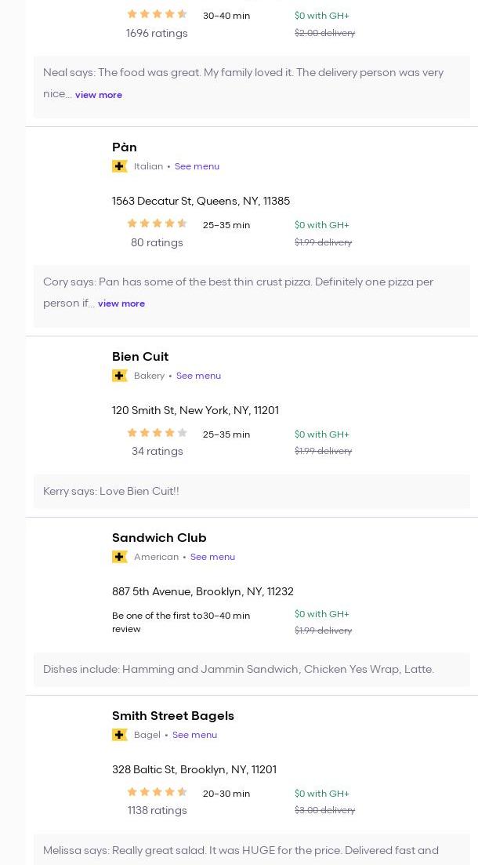This screenshot has height=865, width=478.
Task: Click the Pàn restaurant name
Action: [x=125, y=147]
